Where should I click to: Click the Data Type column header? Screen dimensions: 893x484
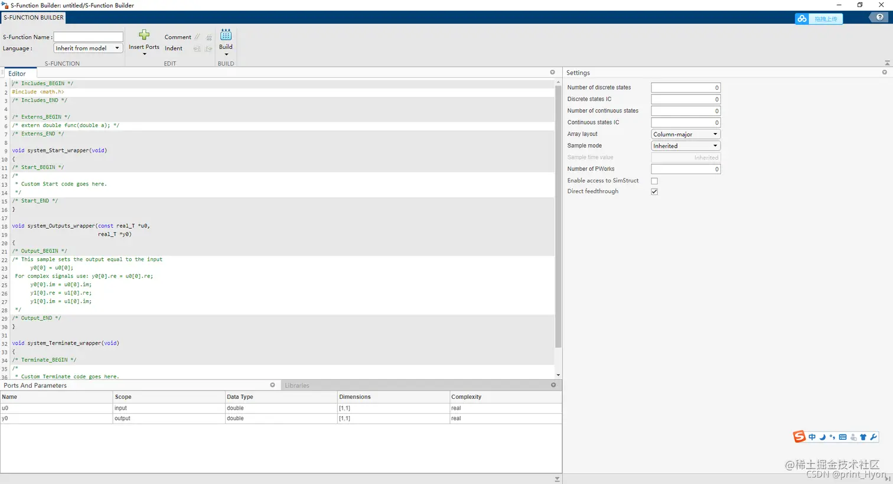281,397
